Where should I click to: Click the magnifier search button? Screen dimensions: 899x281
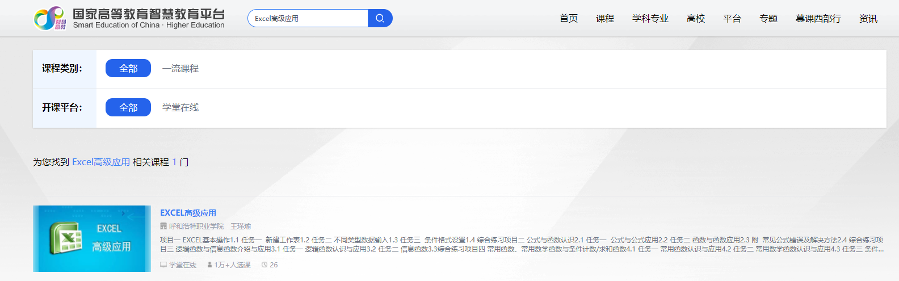380,18
